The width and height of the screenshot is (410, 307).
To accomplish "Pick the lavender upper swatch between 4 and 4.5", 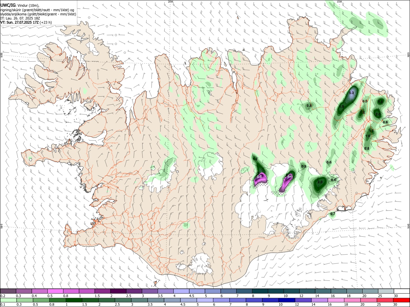I will (x=181, y=291).
